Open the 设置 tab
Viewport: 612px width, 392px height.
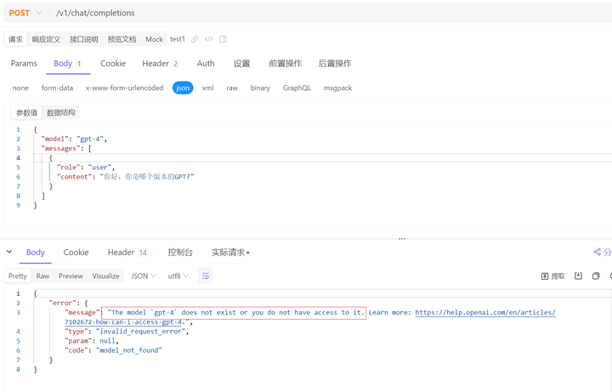point(241,63)
